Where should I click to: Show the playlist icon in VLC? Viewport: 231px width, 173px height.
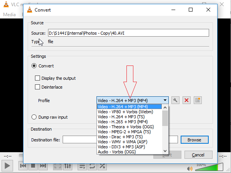click(x=82, y=166)
